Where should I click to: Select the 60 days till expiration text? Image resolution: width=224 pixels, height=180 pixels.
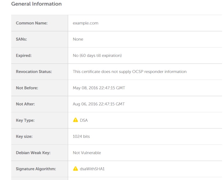(x=100, y=55)
